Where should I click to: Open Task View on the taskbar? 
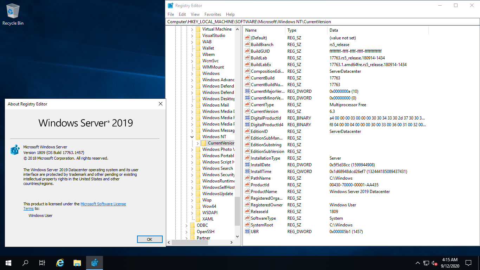point(42,263)
